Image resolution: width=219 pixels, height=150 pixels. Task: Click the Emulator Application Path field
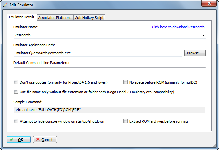pos(98,53)
